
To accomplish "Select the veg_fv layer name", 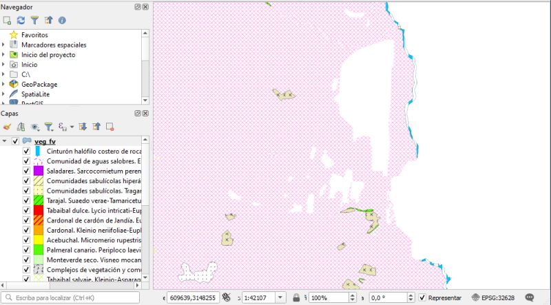I will point(45,141).
